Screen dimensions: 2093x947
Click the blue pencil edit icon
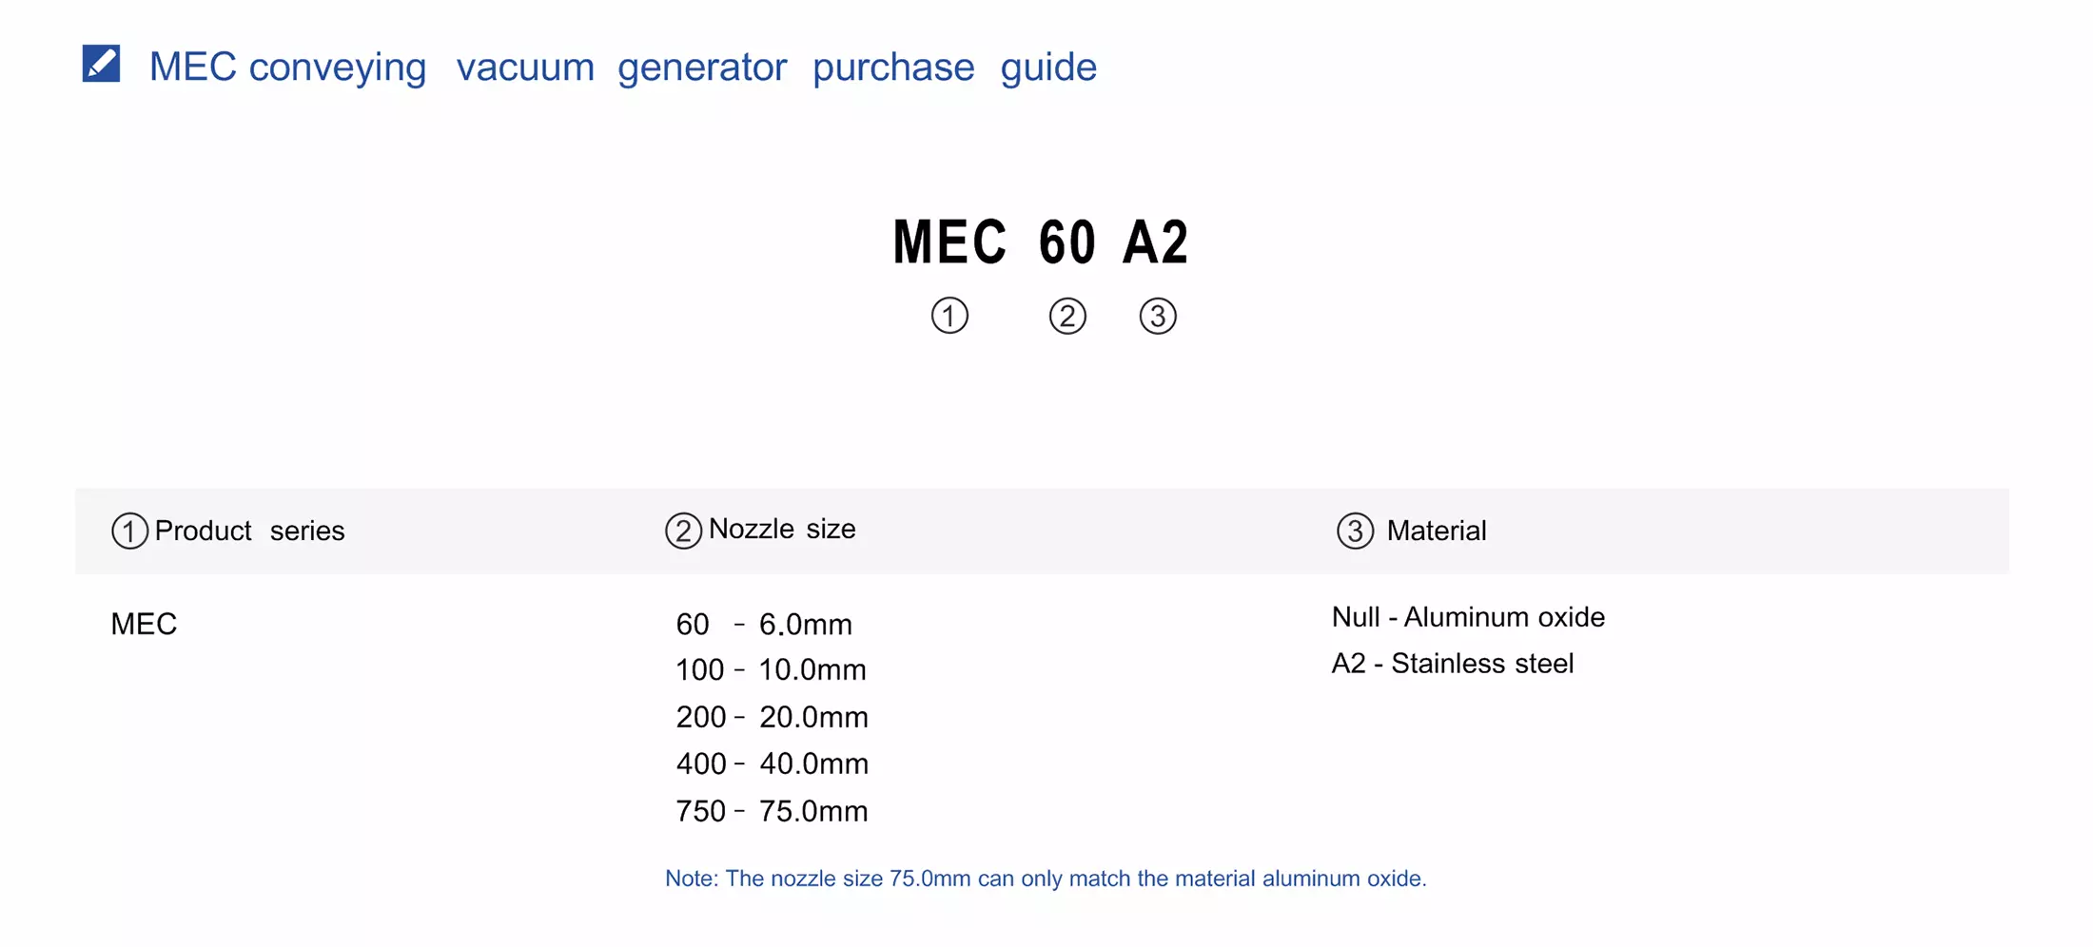101,64
